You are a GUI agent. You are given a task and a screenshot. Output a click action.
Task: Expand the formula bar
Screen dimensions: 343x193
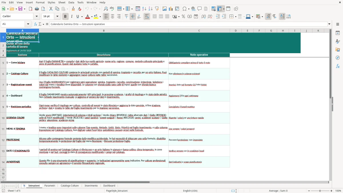pyautogui.click(x=329, y=24)
